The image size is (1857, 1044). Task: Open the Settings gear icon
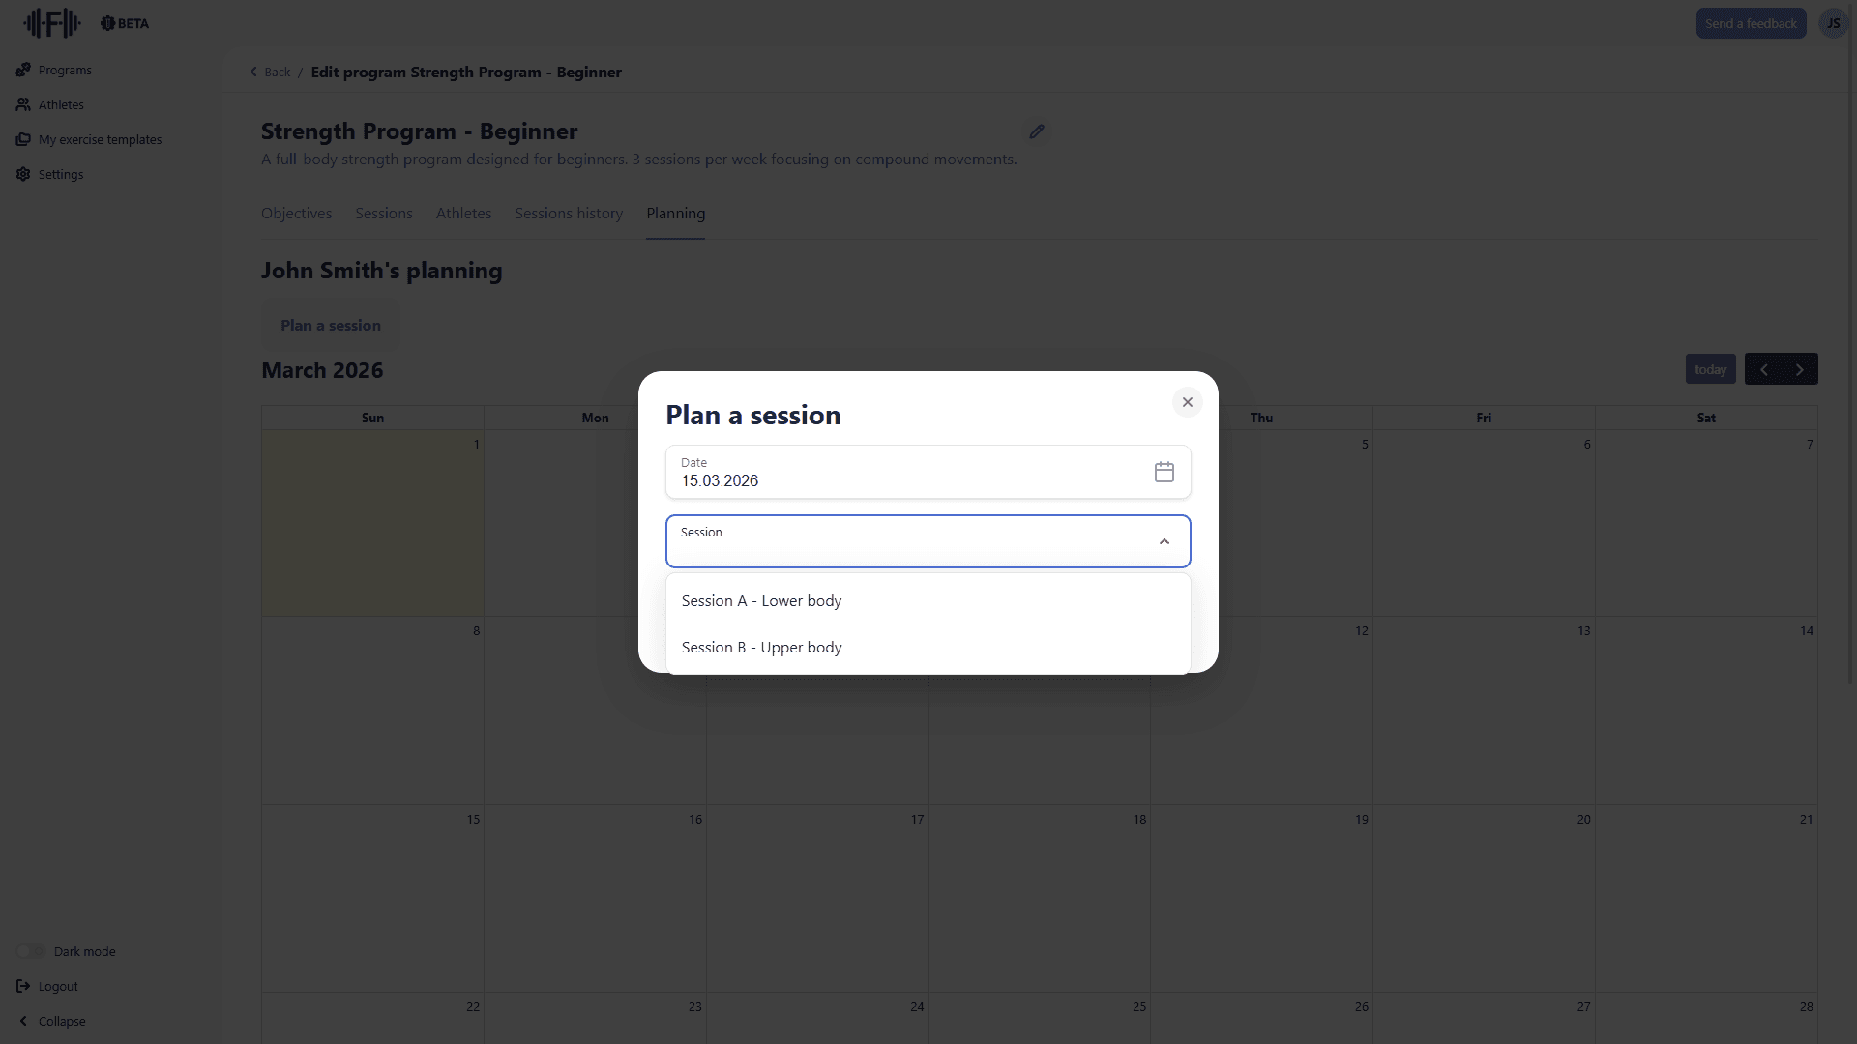(x=22, y=174)
